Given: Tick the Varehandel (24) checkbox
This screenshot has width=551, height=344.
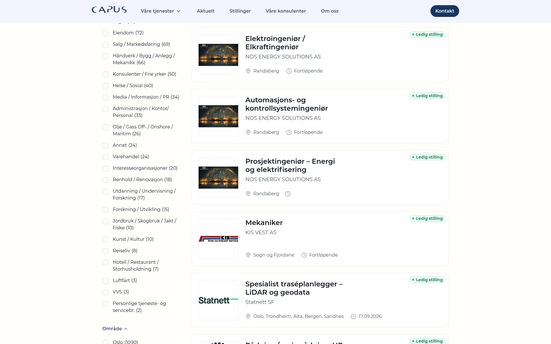Looking at the screenshot, I should 105,157.
